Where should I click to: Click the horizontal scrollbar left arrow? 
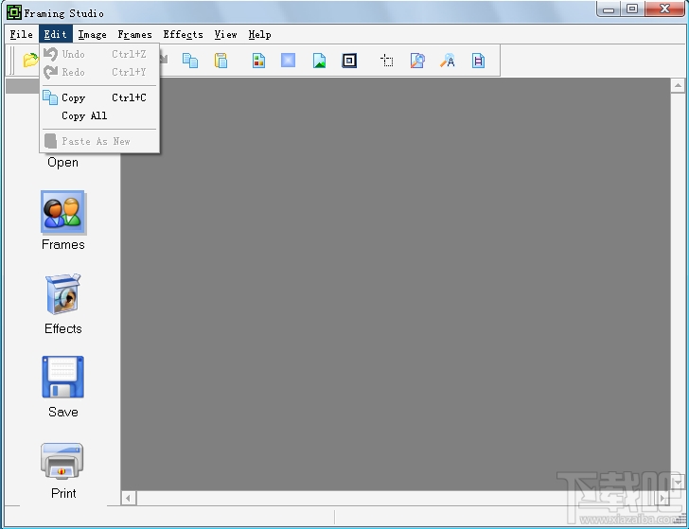pos(129,498)
